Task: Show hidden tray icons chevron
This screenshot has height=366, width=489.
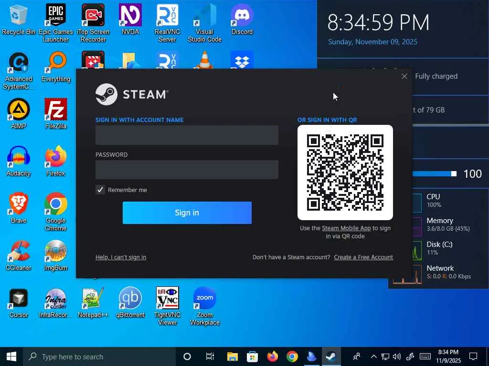Action: pos(373,356)
